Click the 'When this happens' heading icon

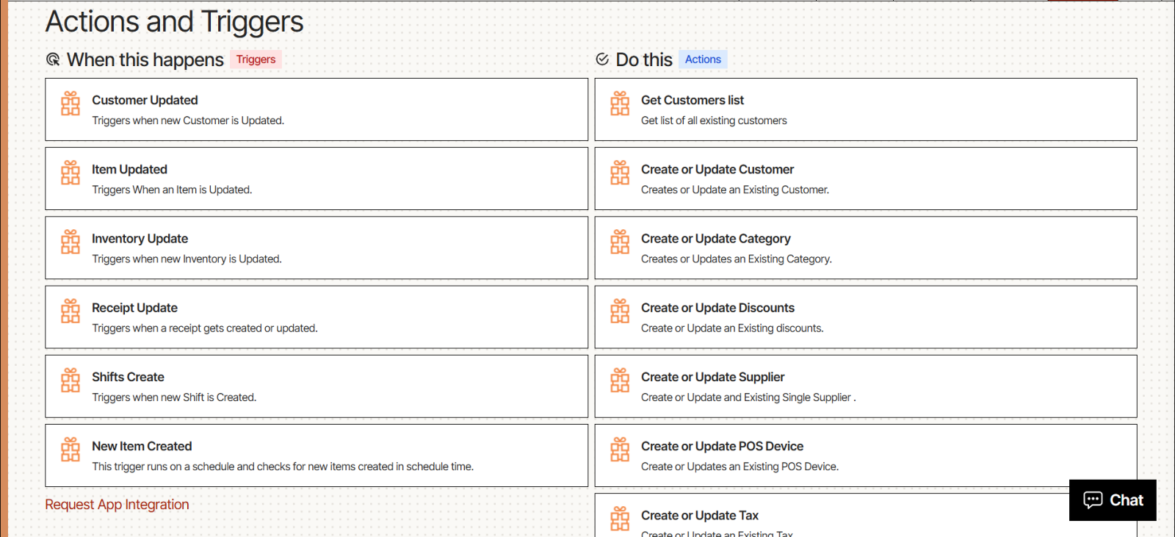pos(53,60)
